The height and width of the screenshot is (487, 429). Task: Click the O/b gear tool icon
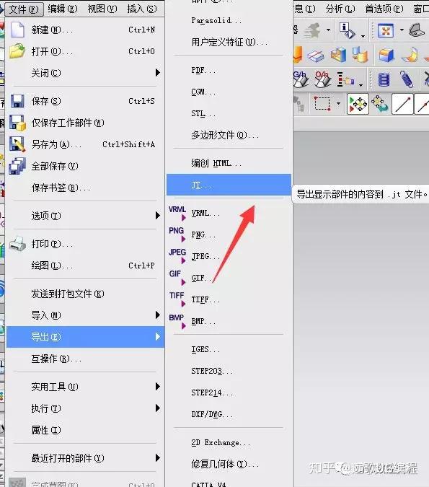323,79
